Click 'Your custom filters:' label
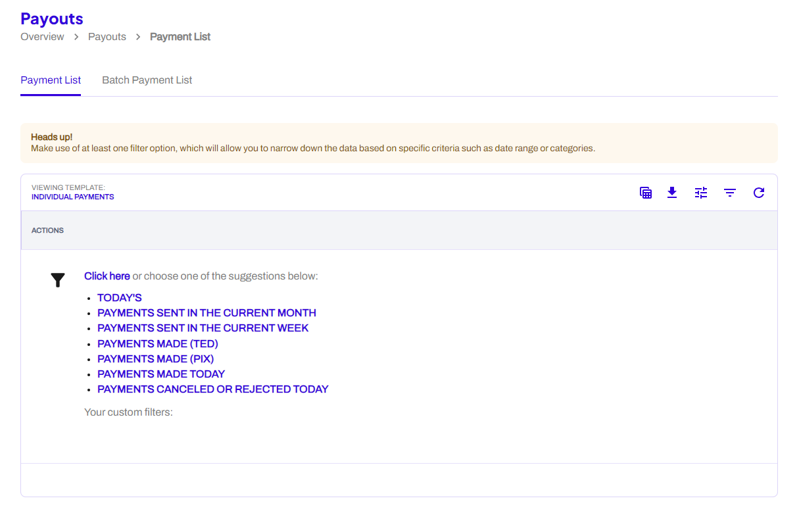This screenshot has height=513, width=799. (x=128, y=412)
